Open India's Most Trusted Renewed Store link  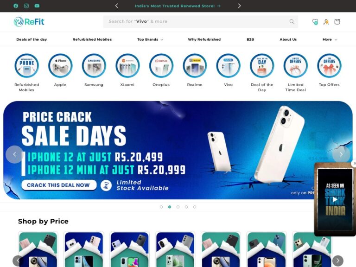coord(178,6)
